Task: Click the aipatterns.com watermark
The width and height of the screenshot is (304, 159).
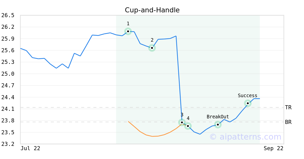Action: click(x=245, y=137)
